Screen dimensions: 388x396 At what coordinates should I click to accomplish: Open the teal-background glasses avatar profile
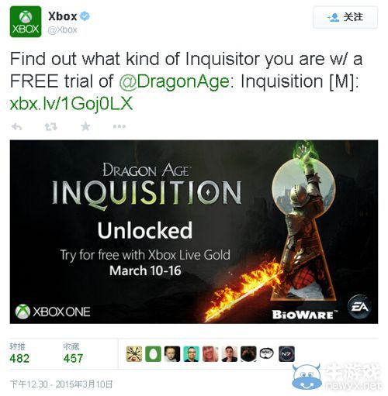[x=191, y=353]
